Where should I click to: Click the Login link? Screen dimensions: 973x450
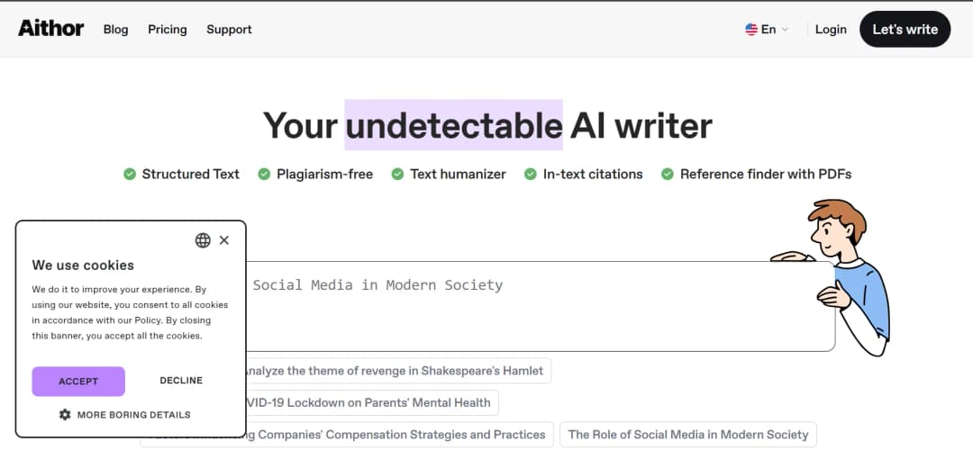830,30
